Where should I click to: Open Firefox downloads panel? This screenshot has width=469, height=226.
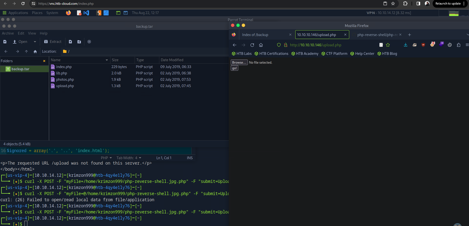[406, 45]
